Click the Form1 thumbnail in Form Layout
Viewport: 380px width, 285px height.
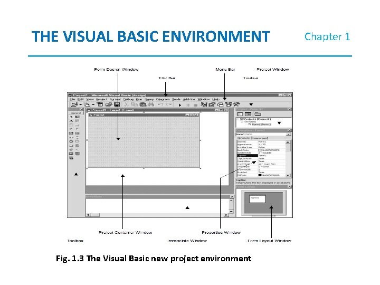pos(258,199)
